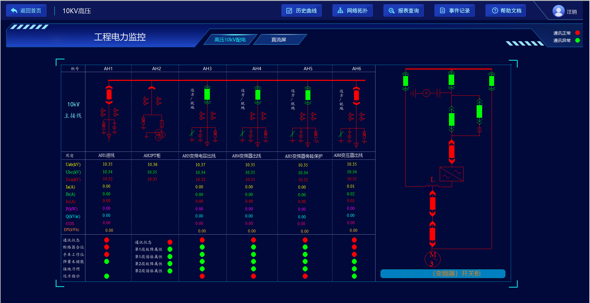Screen dimensions: 590x303
Task: Open 报表查询 report query page
Action: 403,11
